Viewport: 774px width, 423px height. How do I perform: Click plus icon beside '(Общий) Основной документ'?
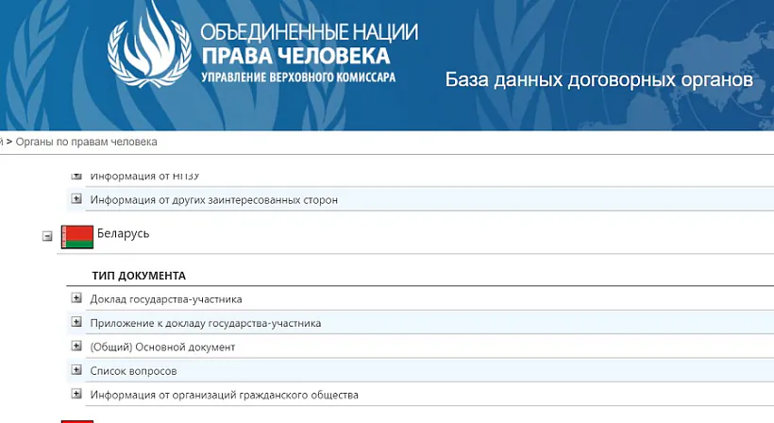[x=76, y=347]
